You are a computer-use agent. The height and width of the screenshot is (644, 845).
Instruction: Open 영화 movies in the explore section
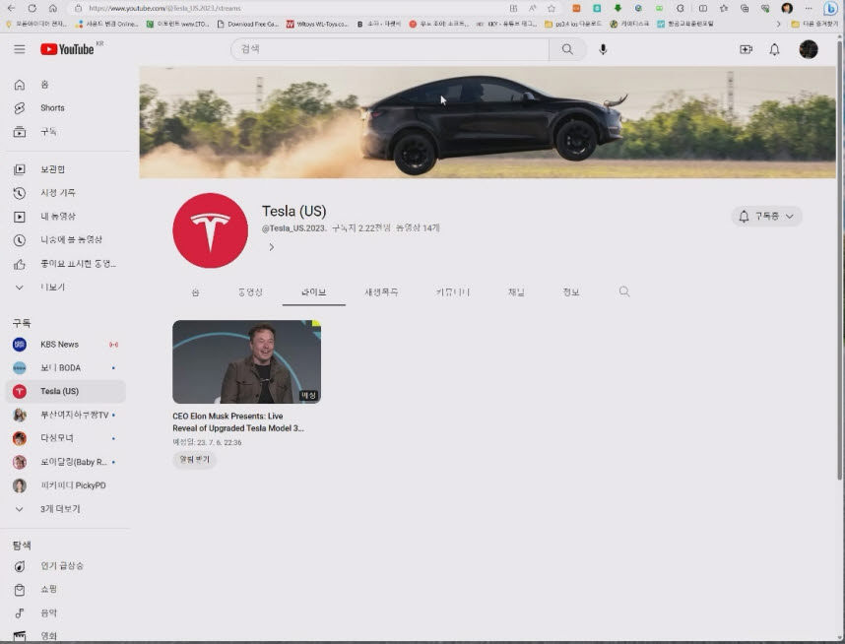click(x=66, y=636)
